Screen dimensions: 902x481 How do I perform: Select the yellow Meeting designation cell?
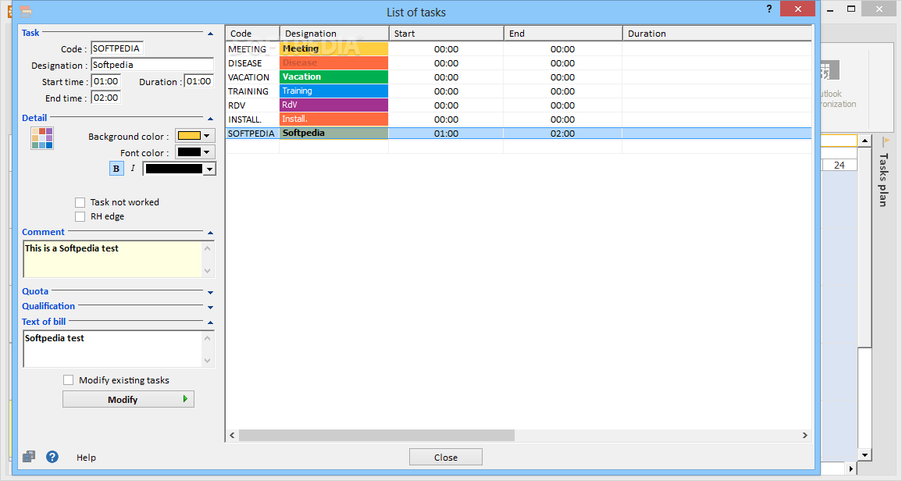click(333, 49)
